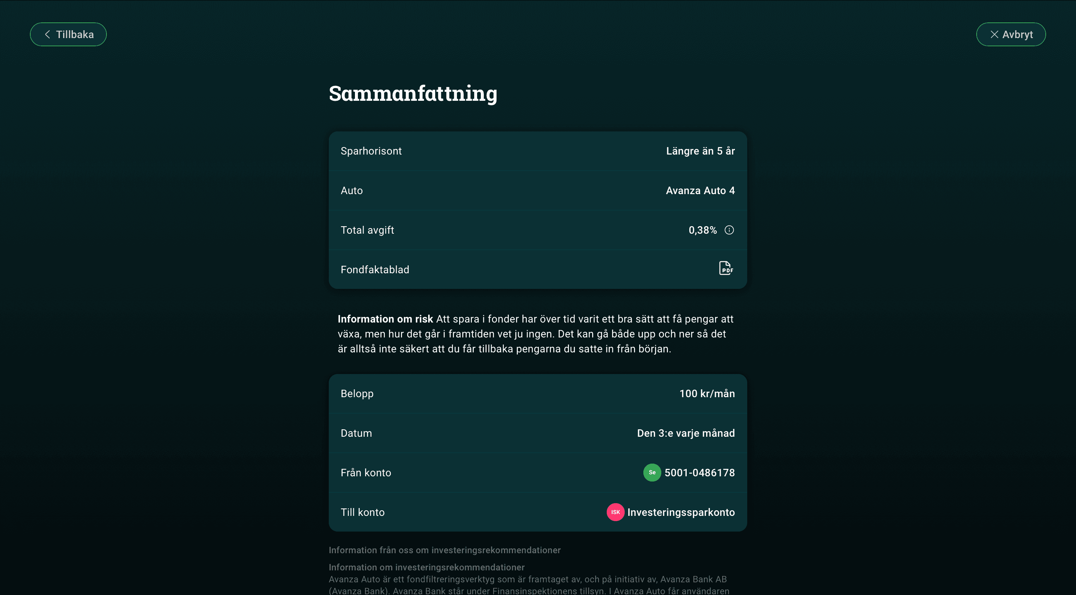1076x595 pixels.
Task: Click the pink ISK account badge
Action: tap(615, 512)
